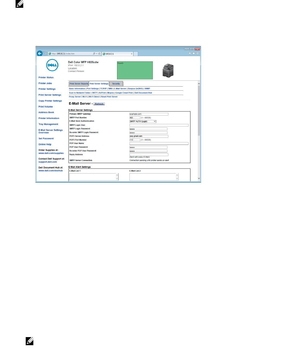
Task: Open Reset Print Server link
Action: pos(109,97)
